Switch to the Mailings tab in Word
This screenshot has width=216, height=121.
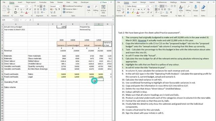click(x=173, y=2)
